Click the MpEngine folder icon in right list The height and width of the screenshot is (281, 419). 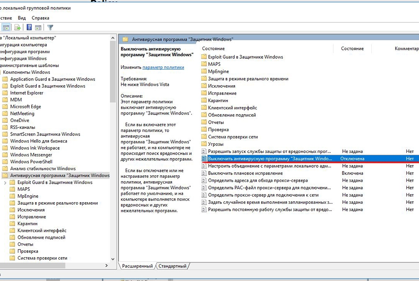pyautogui.click(x=204, y=71)
